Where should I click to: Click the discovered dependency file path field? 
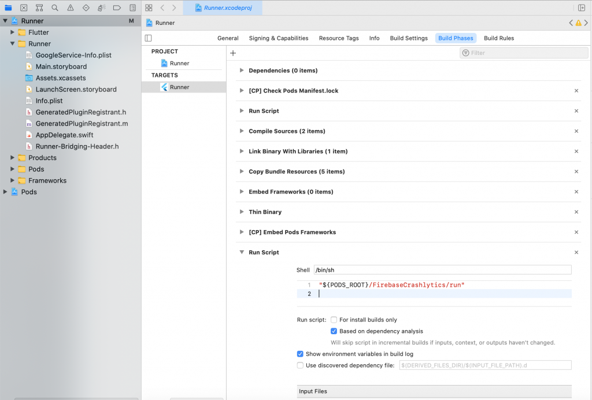485,365
